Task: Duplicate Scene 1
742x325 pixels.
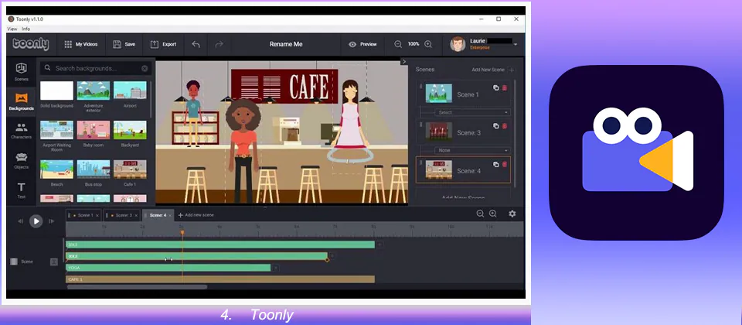Action: [x=495, y=87]
